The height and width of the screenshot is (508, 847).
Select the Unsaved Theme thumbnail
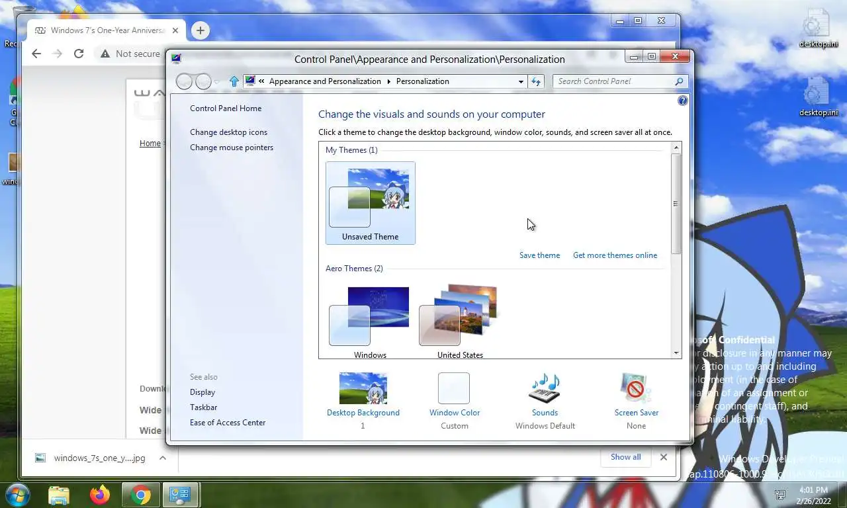[371, 203]
